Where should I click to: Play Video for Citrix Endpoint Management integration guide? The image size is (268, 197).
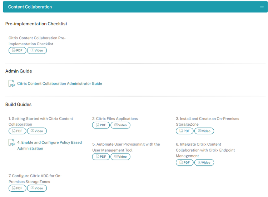pos(204,162)
